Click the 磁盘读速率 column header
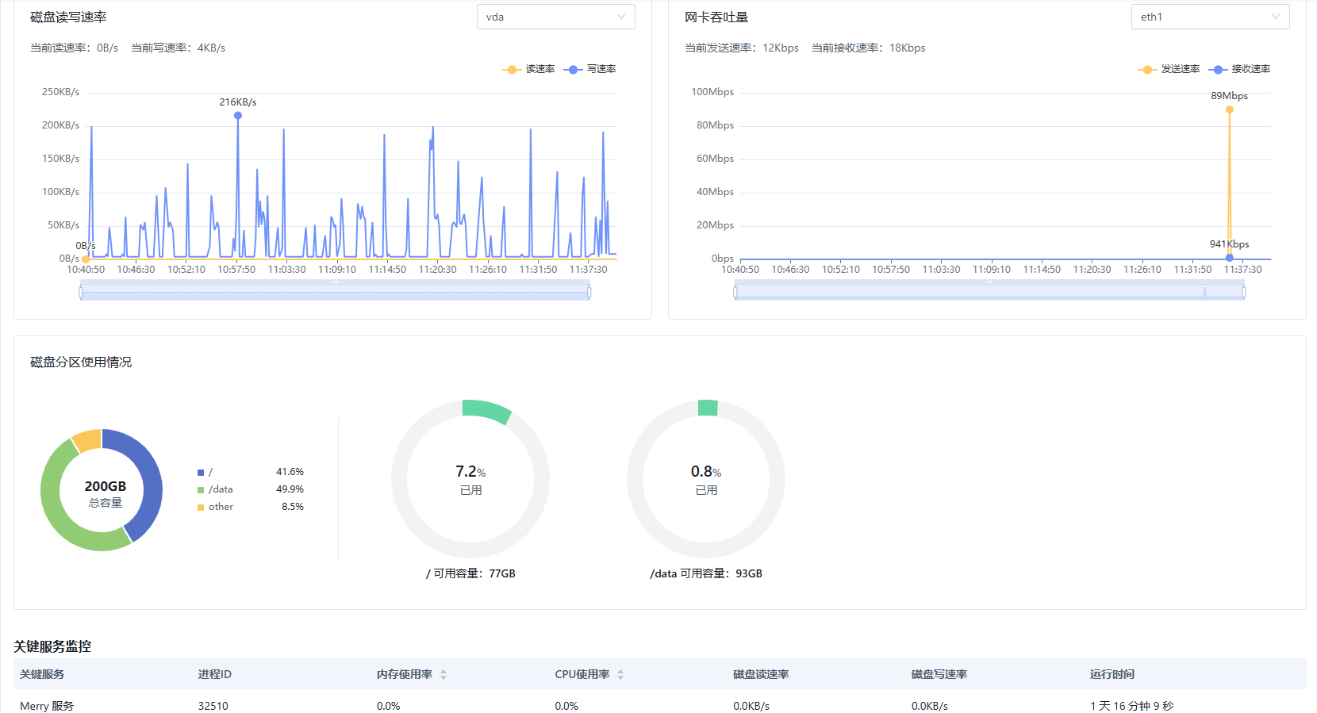The image size is (1317, 713). pyautogui.click(x=761, y=674)
